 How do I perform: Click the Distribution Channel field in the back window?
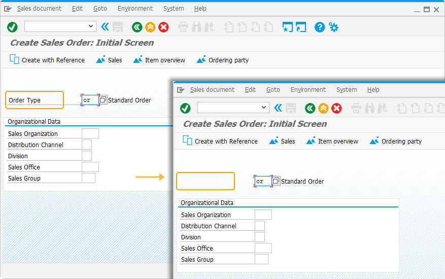coord(87,145)
